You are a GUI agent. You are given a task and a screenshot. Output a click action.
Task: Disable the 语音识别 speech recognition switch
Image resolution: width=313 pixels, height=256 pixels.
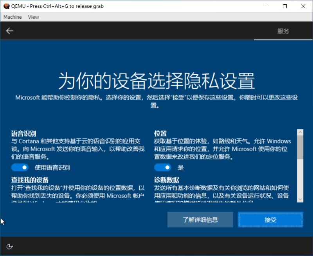[20, 167]
